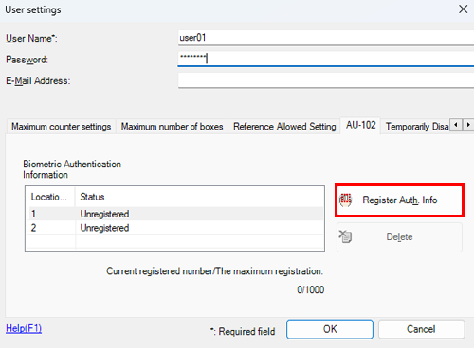Confirm settings with the OK button
This screenshot has width=474, height=348.
(330, 329)
